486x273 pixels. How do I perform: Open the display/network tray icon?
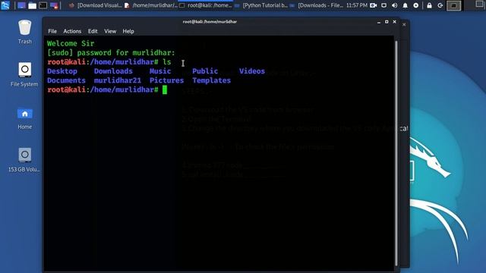tap(383, 5)
